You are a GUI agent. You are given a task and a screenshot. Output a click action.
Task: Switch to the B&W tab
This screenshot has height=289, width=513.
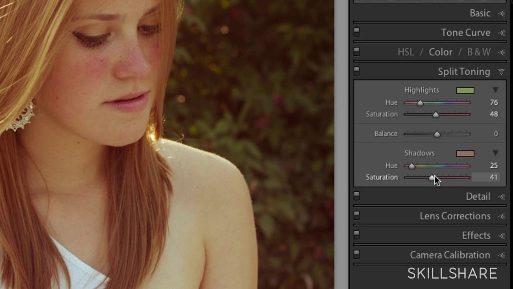[479, 52]
